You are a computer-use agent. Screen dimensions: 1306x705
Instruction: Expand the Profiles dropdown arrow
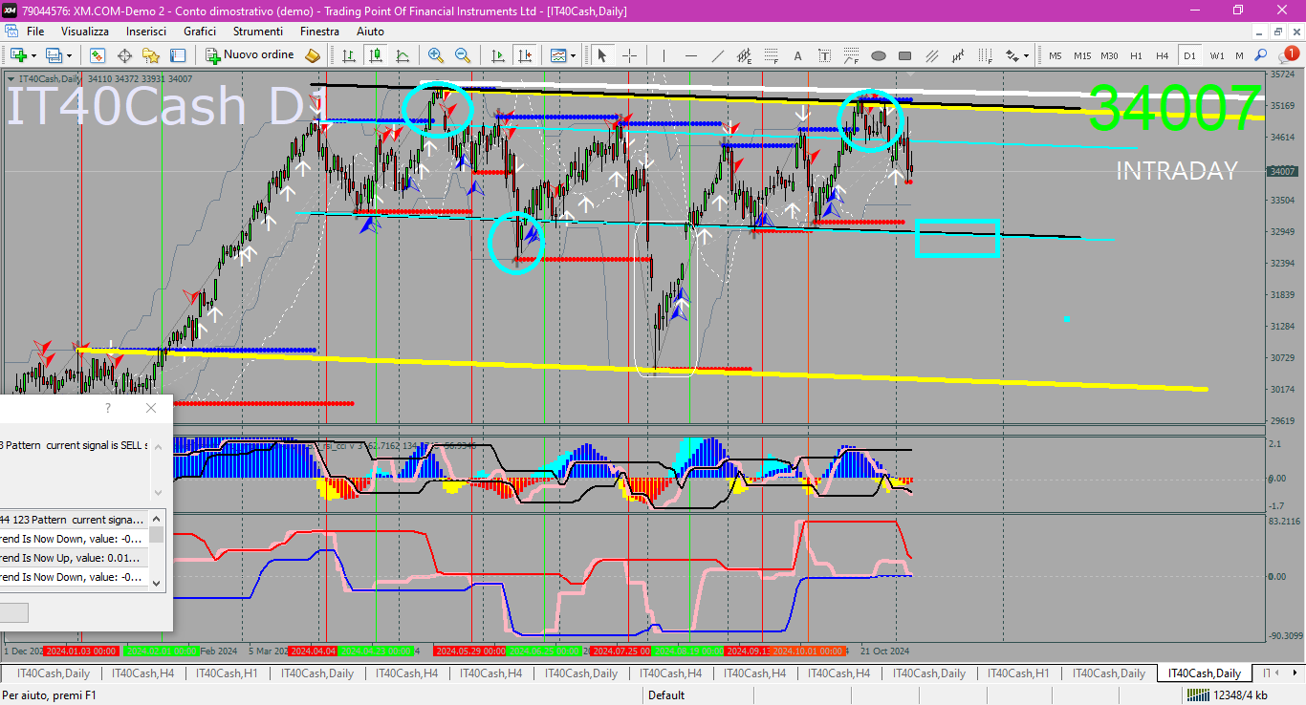point(70,55)
